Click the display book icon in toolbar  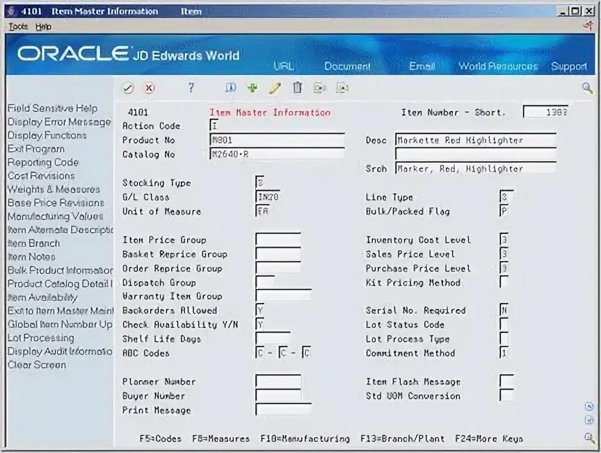pyautogui.click(x=230, y=88)
